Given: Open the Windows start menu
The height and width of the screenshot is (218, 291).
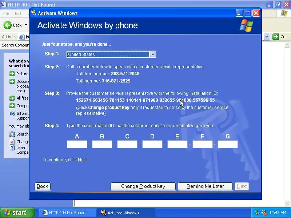Looking at the screenshot, I should [17, 213].
